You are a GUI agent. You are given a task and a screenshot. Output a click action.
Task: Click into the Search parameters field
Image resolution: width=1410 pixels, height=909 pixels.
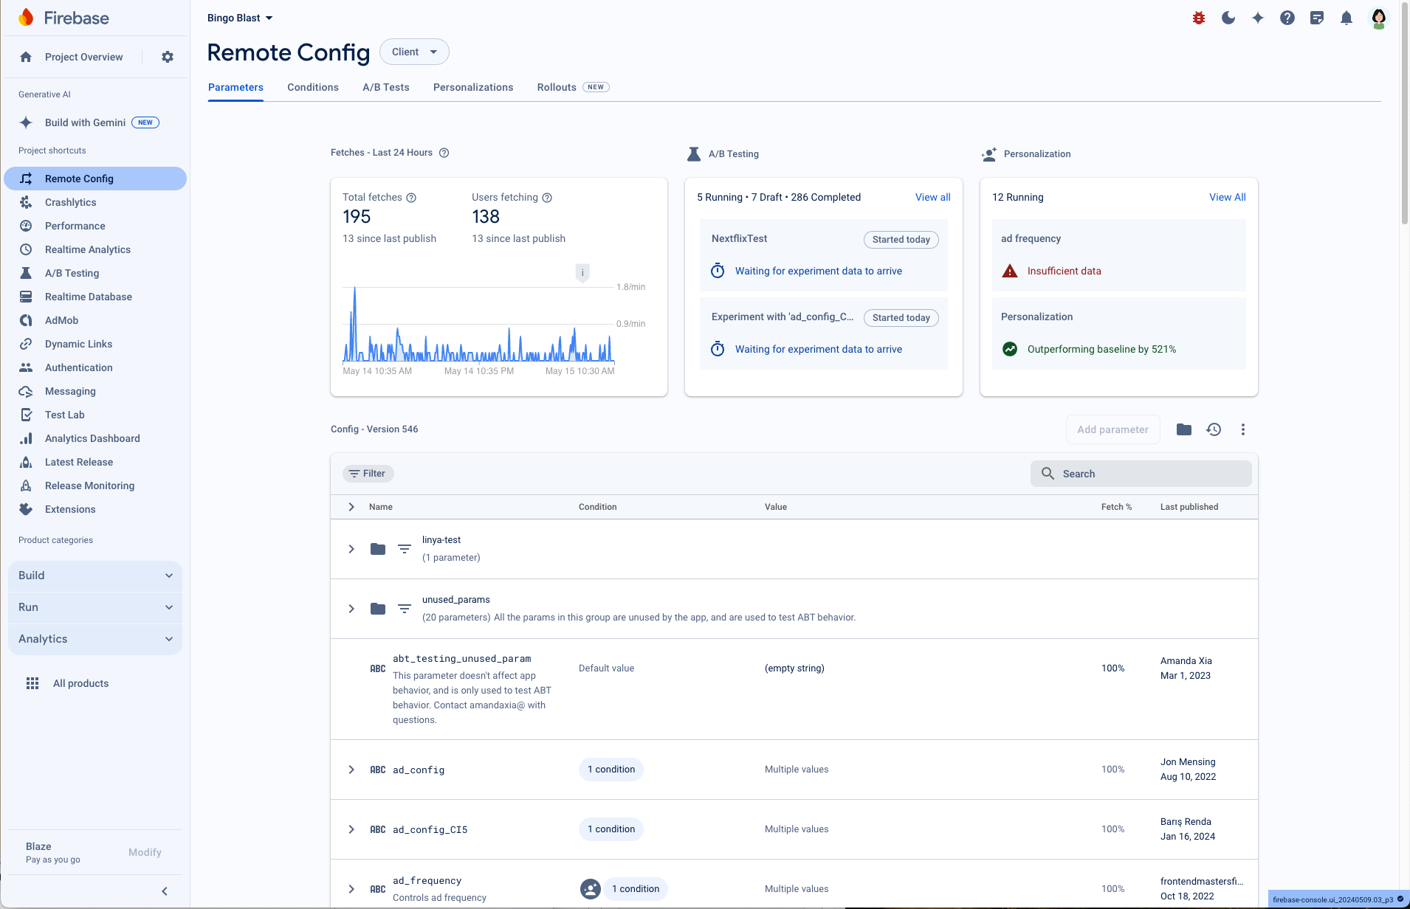tap(1141, 474)
